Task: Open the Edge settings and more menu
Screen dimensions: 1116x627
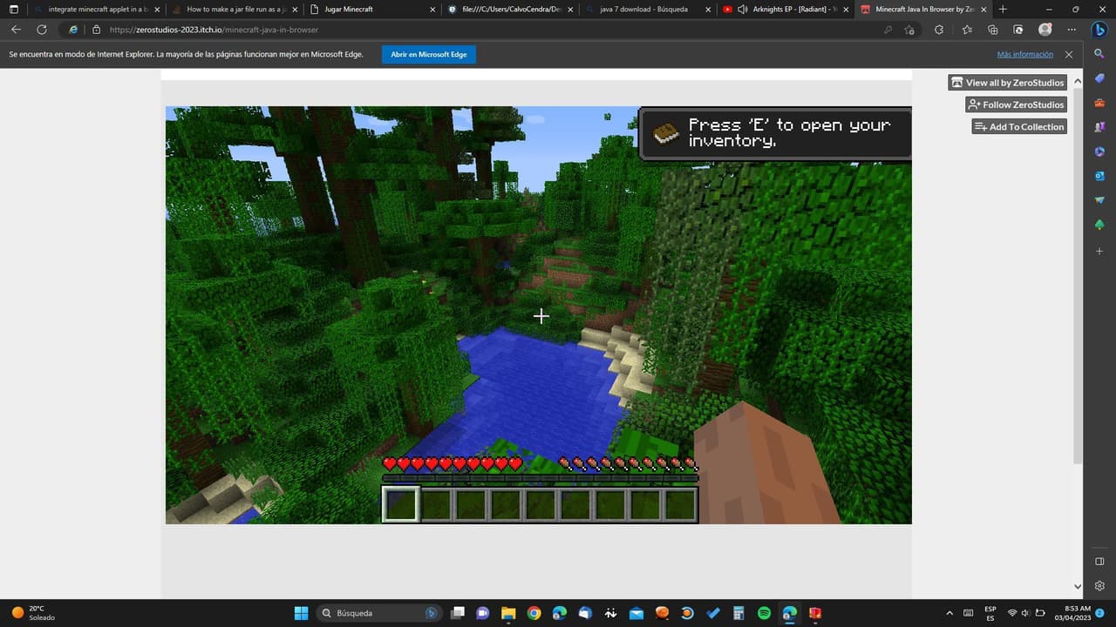Action: coord(1071,30)
